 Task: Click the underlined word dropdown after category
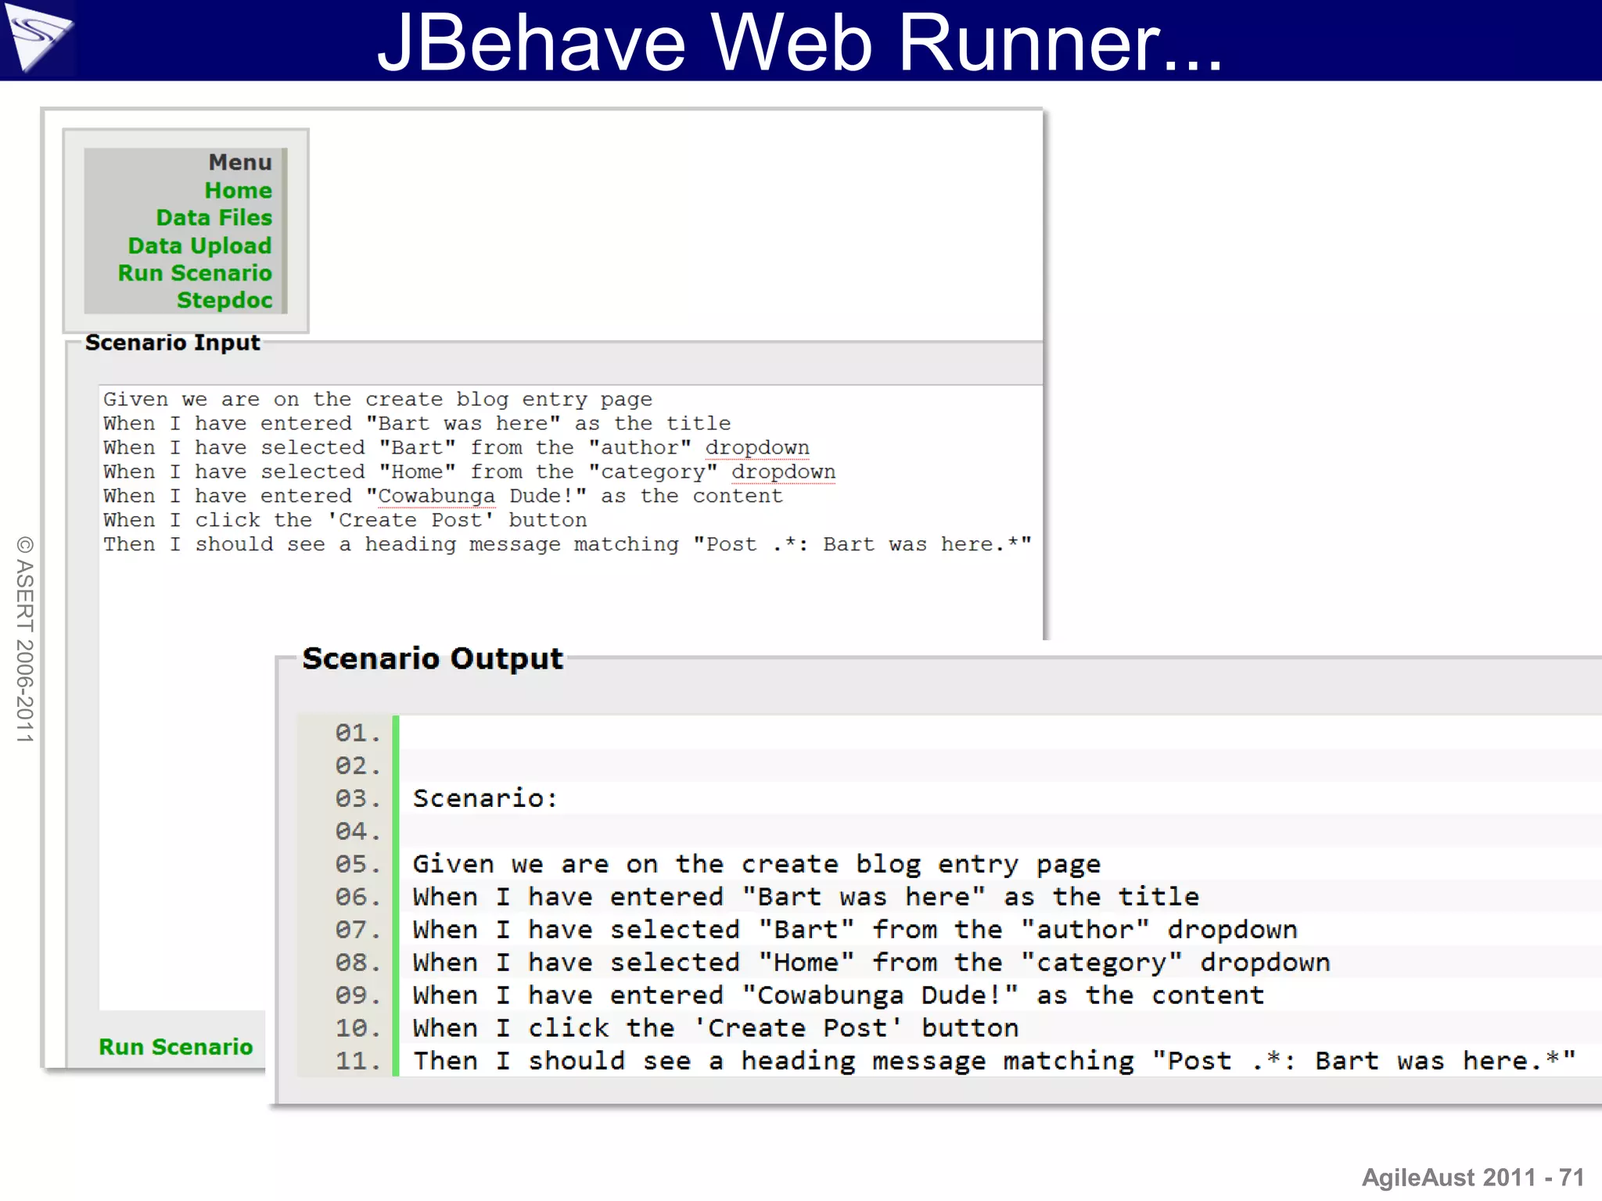pos(783,472)
